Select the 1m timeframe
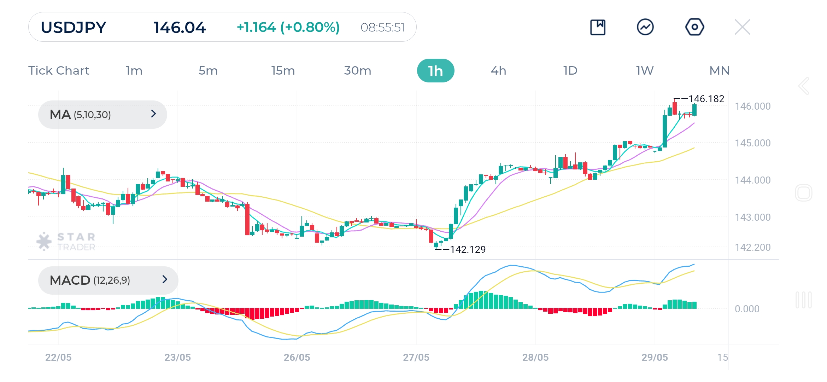827x382 pixels. point(134,71)
